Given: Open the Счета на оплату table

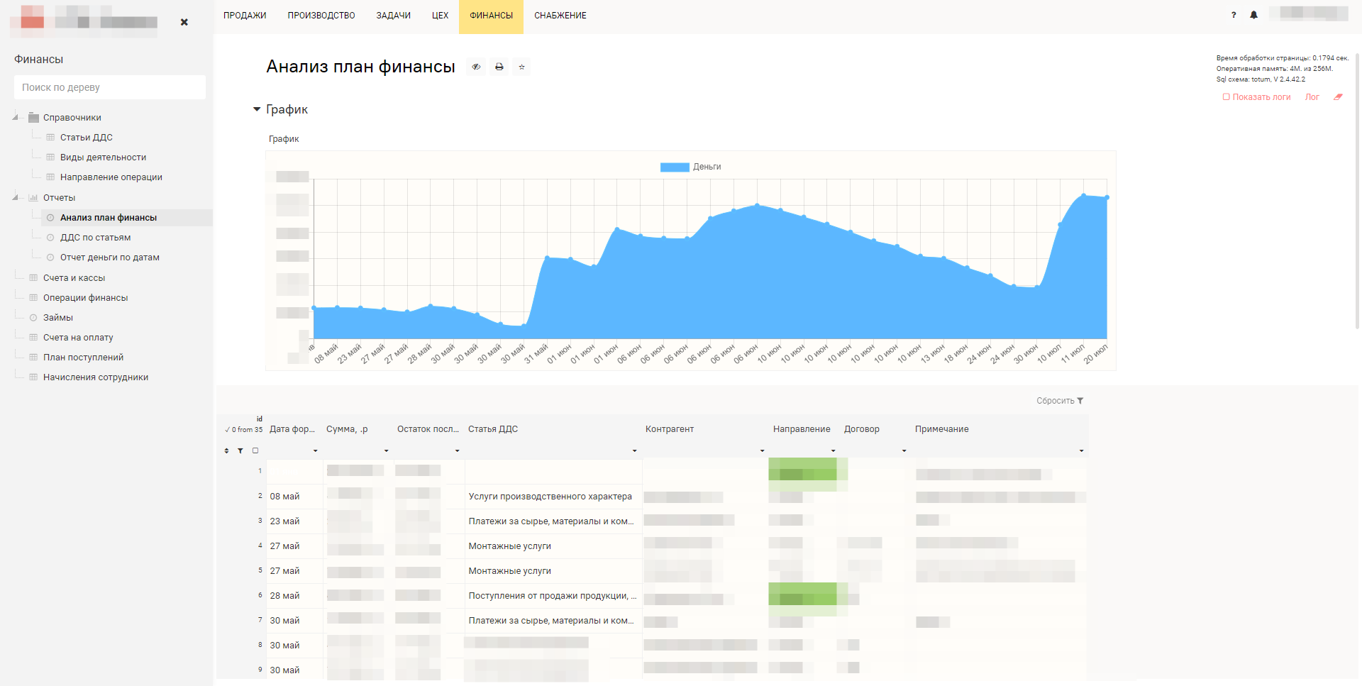Looking at the screenshot, I should coord(78,338).
